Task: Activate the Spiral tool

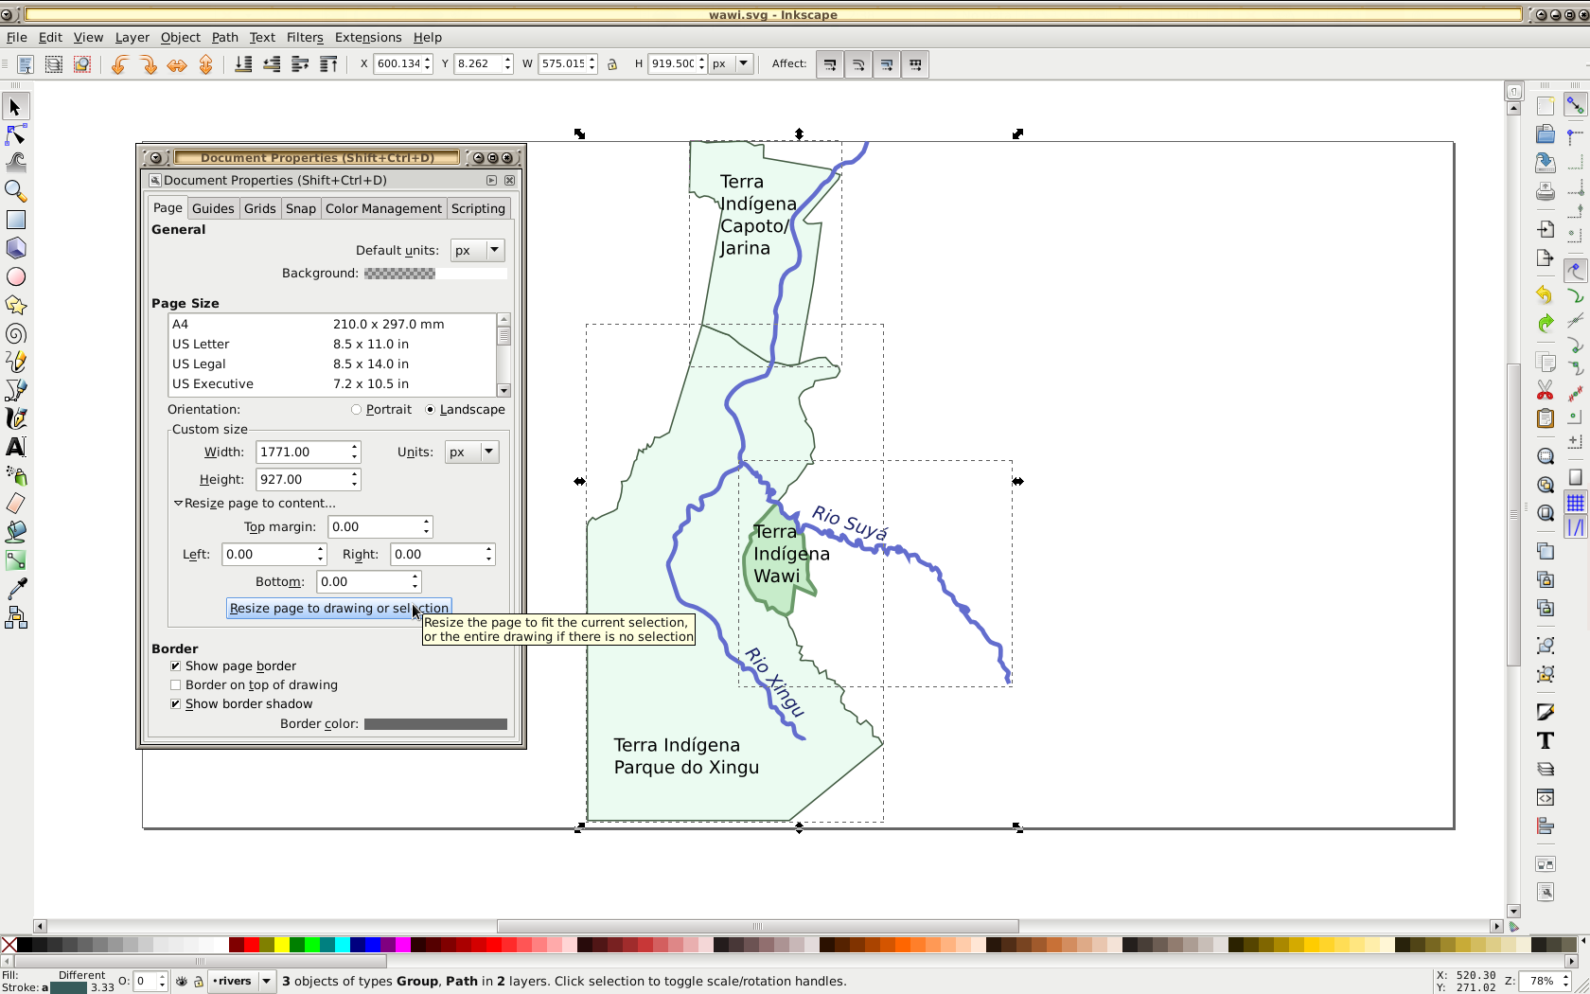Action: pyautogui.click(x=15, y=334)
